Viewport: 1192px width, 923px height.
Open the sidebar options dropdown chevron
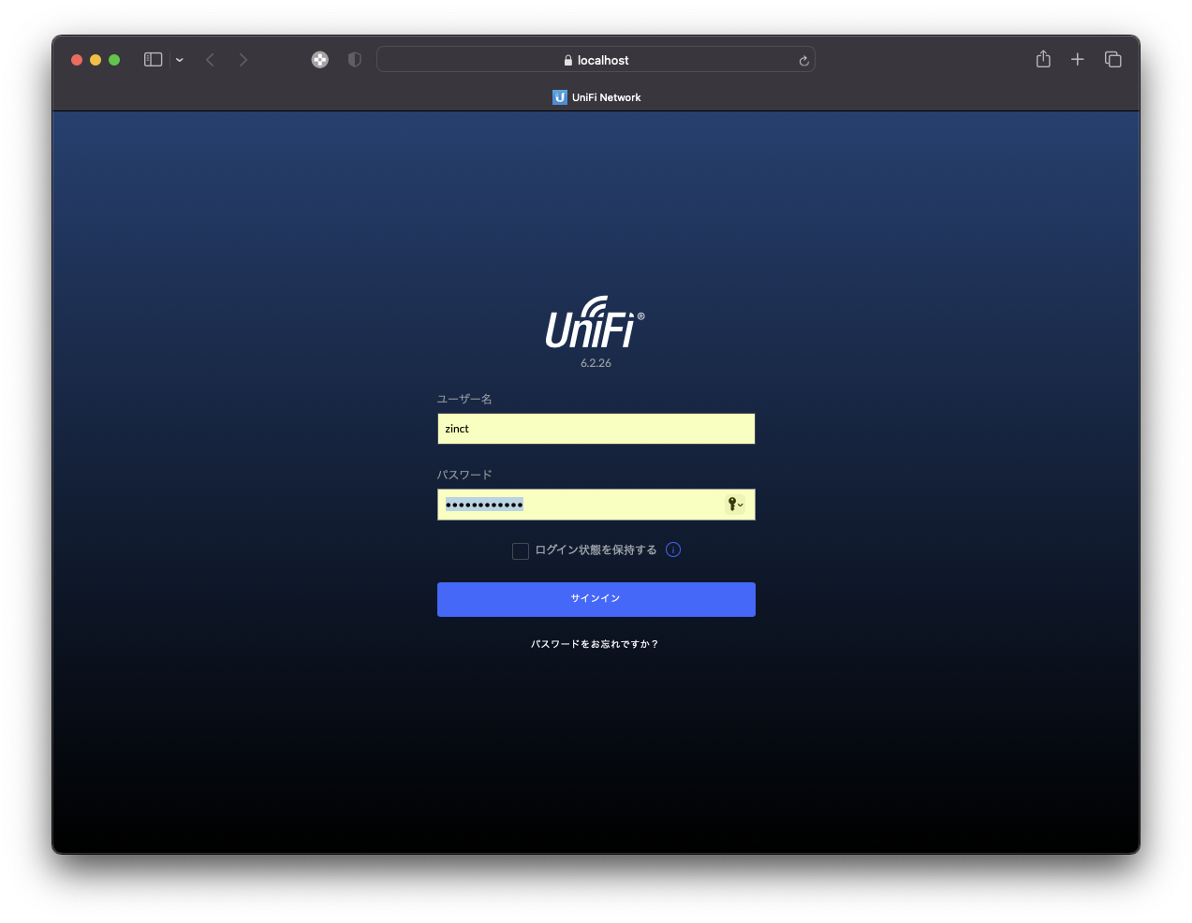pyautogui.click(x=180, y=60)
